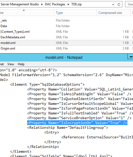Click the highlighted IsEncryptionOn property line

tap(77, 123)
